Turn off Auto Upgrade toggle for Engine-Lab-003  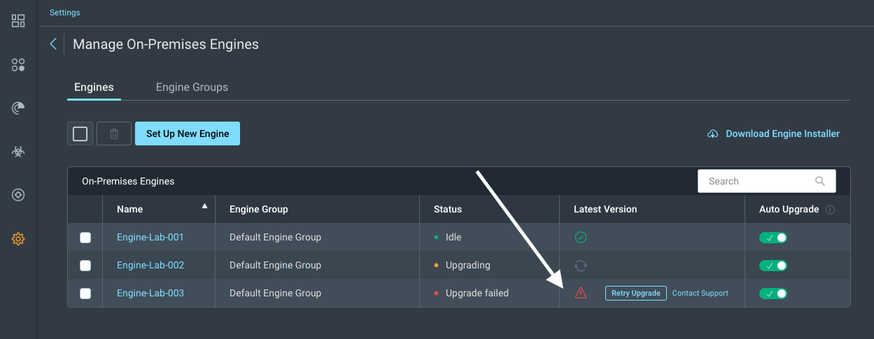(773, 294)
